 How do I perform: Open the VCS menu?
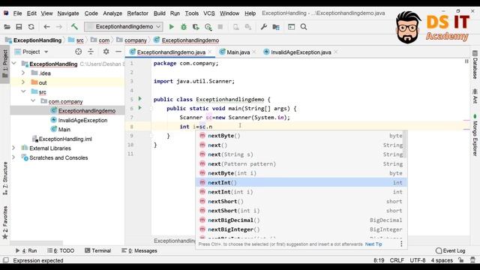point(209,13)
